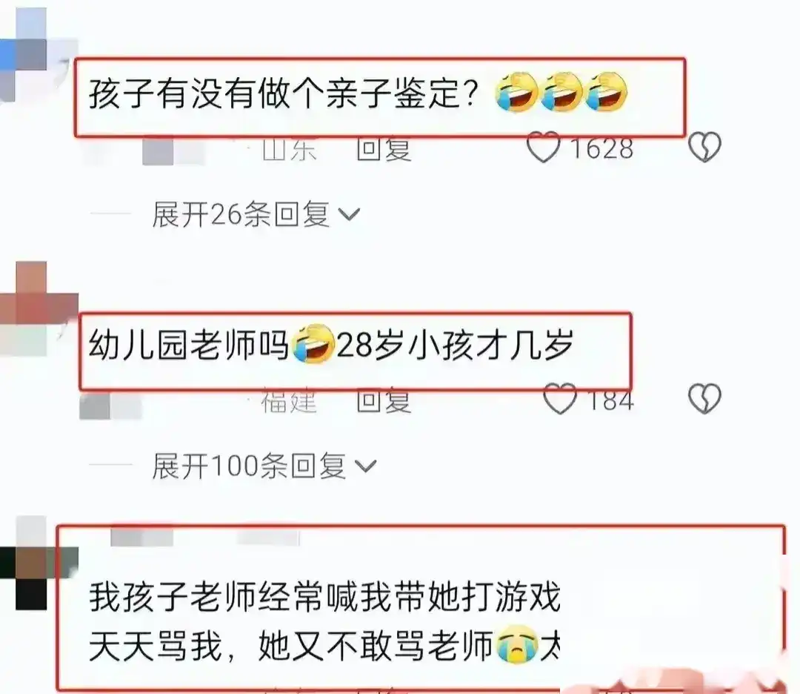Like the 幼儿园老师 comment with 184 likes

560,399
